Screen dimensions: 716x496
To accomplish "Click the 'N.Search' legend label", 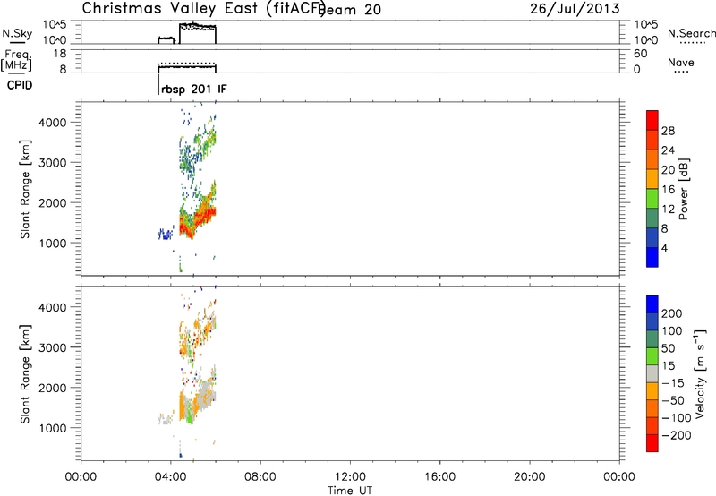I will tap(691, 33).
